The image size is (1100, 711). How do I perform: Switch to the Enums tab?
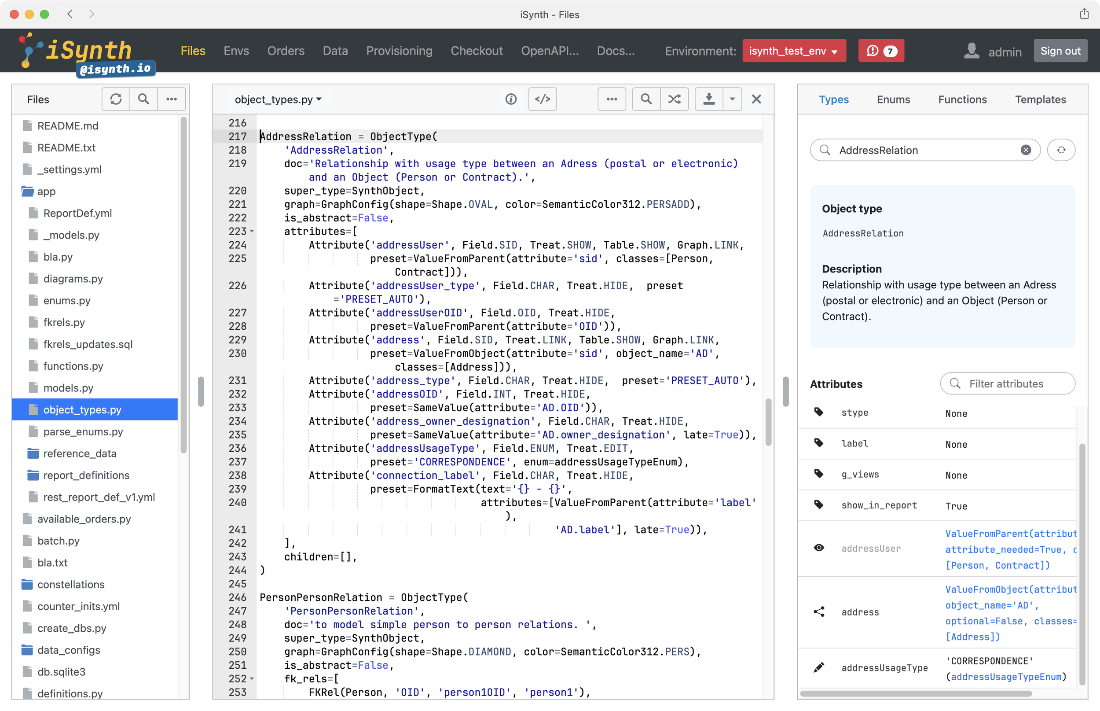click(x=893, y=99)
